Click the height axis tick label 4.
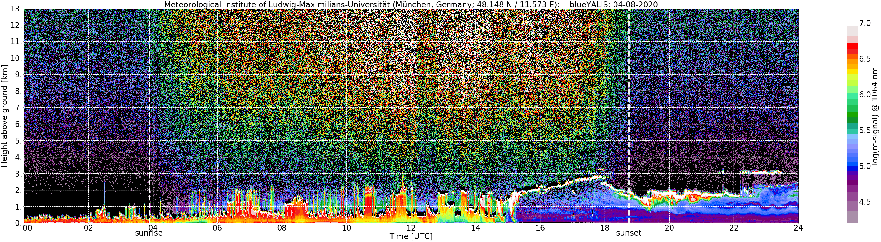Screen dimensions: 881x242 click(x=18, y=157)
